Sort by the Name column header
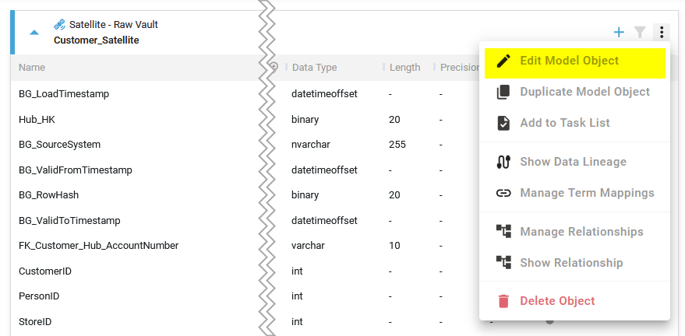This screenshot has height=336, width=685. point(32,68)
